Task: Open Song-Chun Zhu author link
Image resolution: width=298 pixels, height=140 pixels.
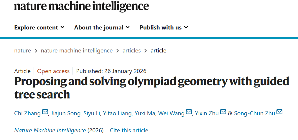Action: 254,113
